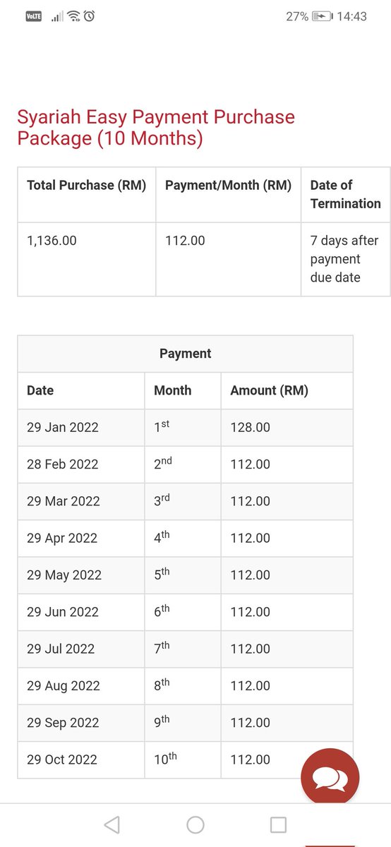Screen dimensions: 391x847
Task: Tap the alarm clock status icon
Action: coord(89,16)
